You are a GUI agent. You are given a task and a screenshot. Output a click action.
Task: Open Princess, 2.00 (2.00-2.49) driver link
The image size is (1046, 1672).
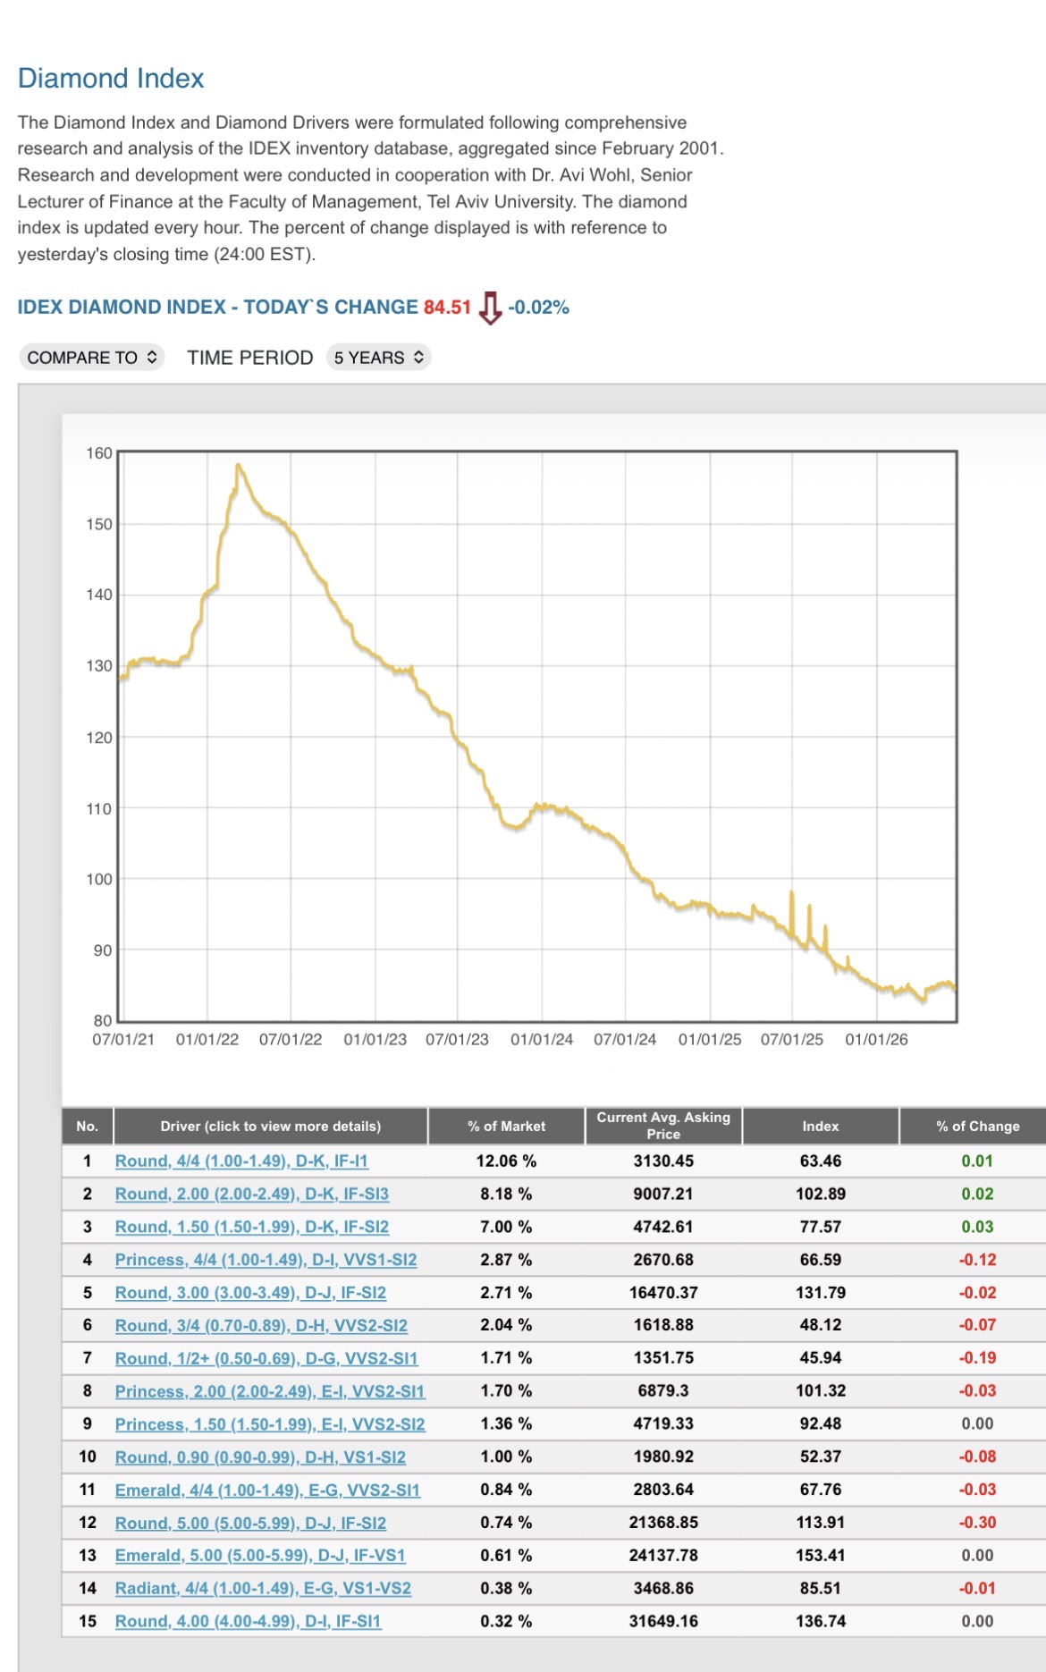click(270, 1391)
